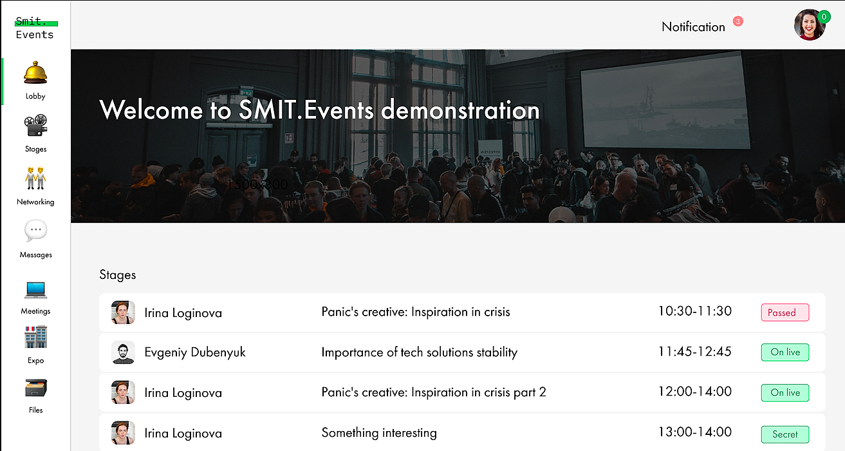
Task: Click the 13:00-14:00 time slot
Action: (x=695, y=432)
